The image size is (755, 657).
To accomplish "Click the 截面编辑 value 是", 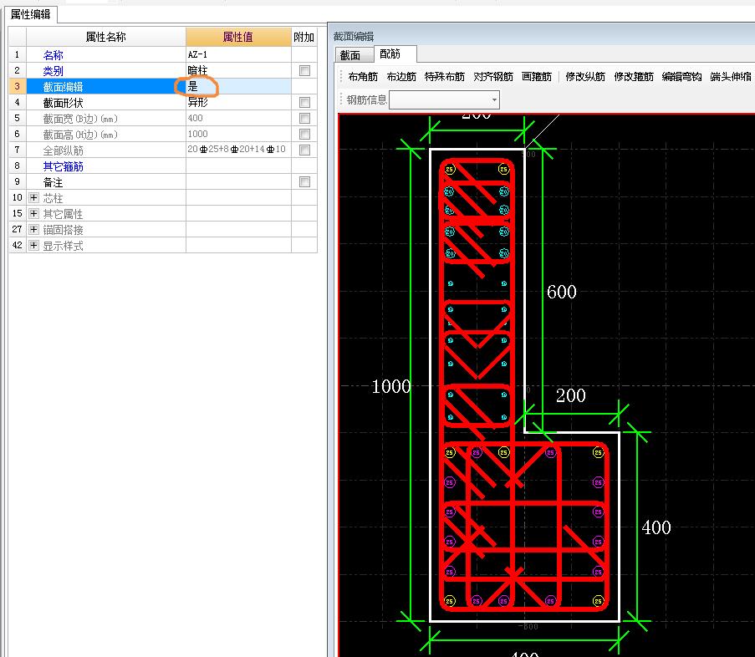I will point(193,87).
